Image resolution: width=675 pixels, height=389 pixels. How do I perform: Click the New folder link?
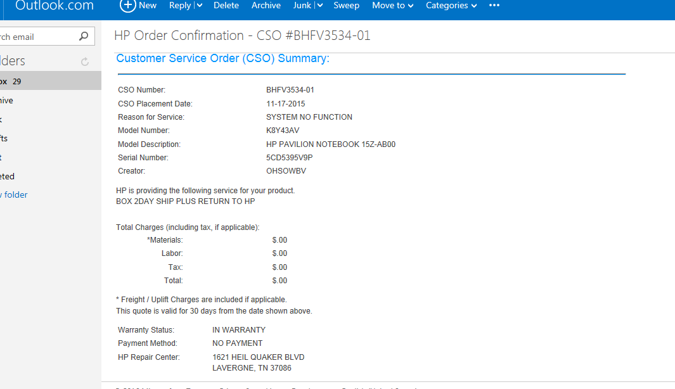(x=14, y=194)
